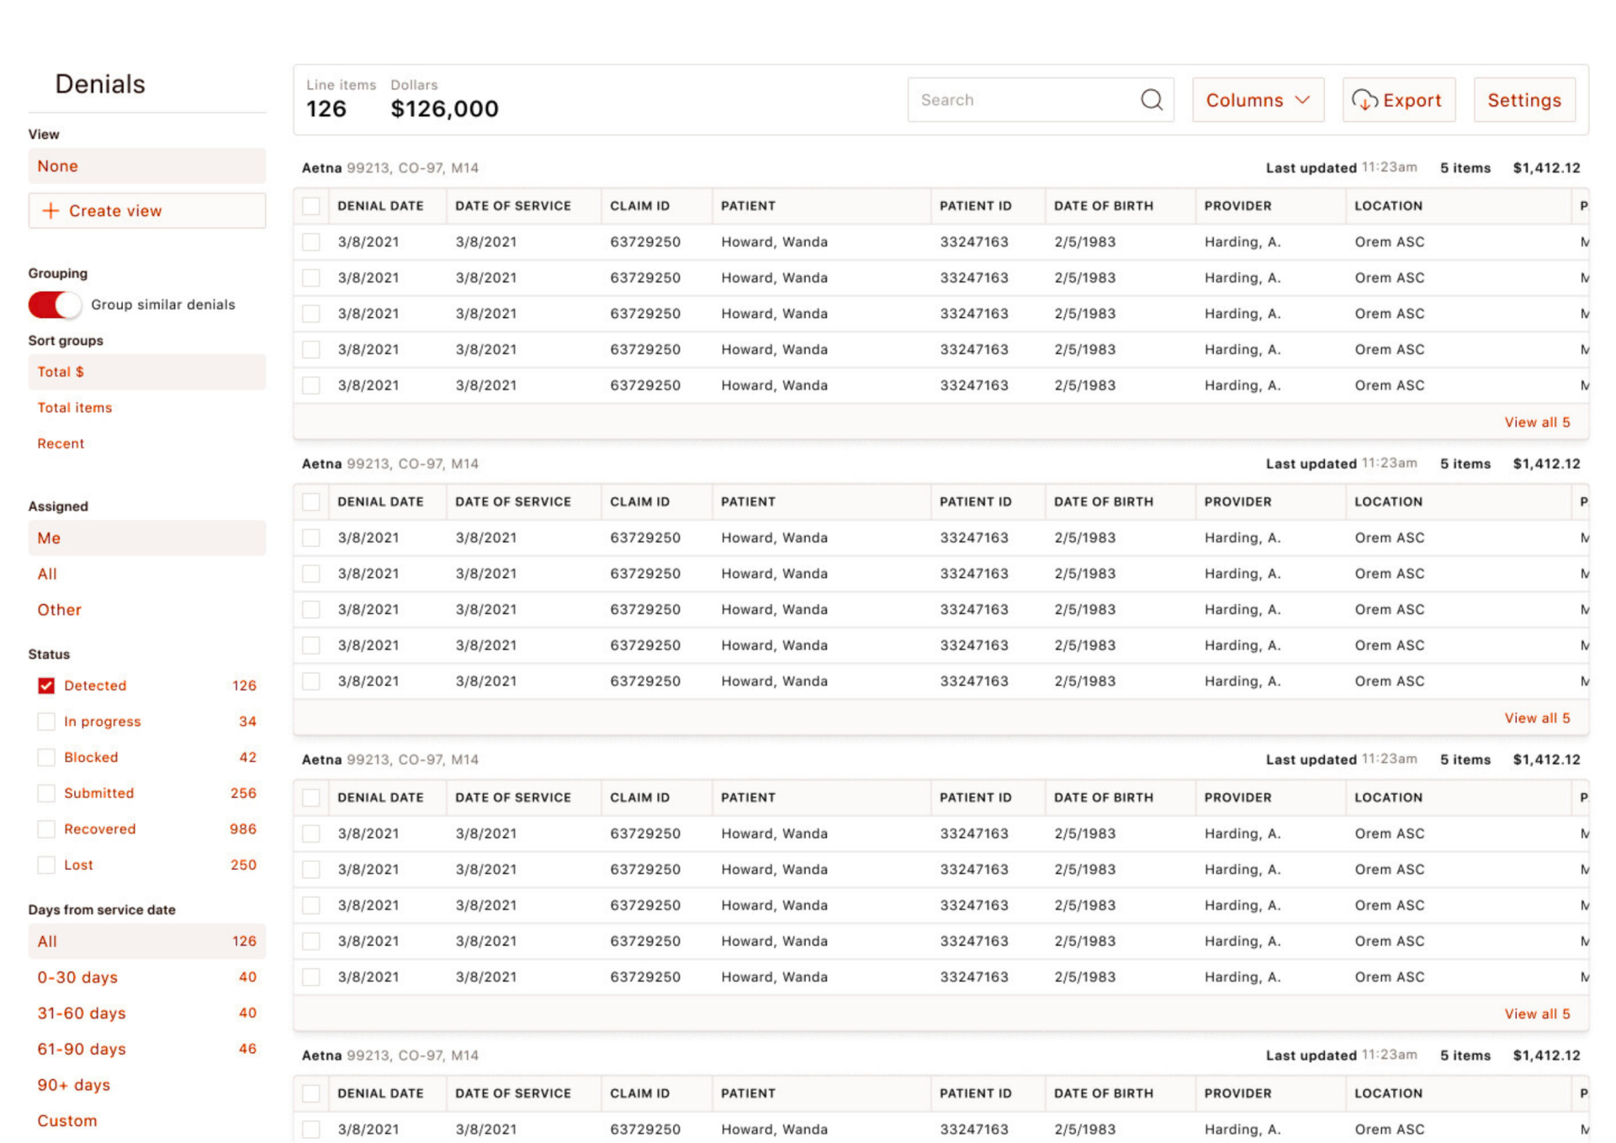The width and height of the screenshot is (1616, 1143).
Task: Select Custom days range option
Action: [x=66, y=1120]
